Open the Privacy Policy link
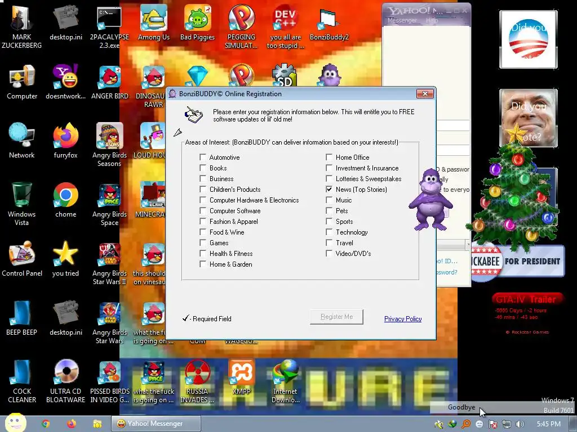Viewport: 577px width, 432px height. click(402, 319)
